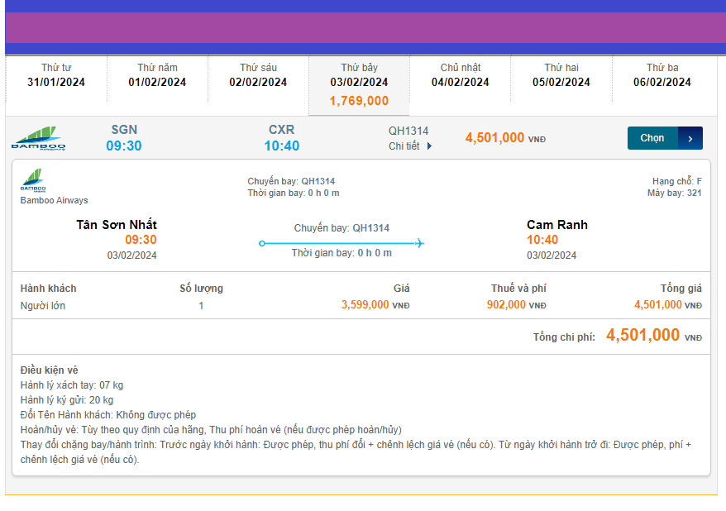
Task: Click SGN 09:30 departure in summary row
Action: (124, 138)
